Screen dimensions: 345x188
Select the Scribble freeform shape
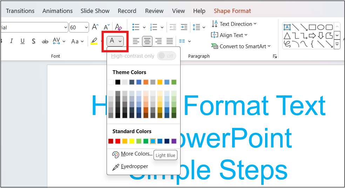point(287,44)
